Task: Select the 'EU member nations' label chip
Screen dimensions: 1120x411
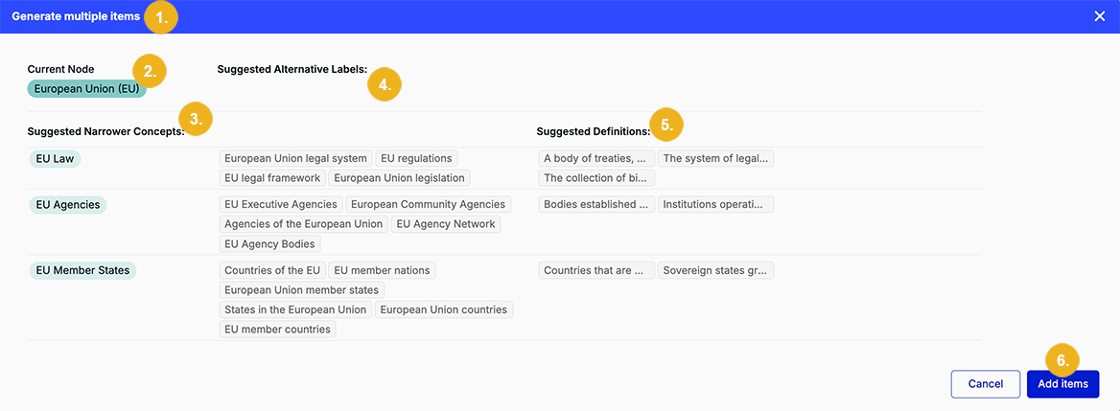Action: pos(383,270)
